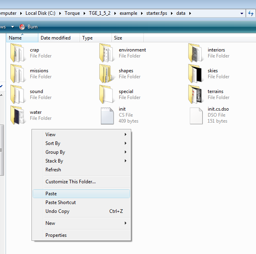
Task: Sort by Size column header
Action: [x=128, y=38]
